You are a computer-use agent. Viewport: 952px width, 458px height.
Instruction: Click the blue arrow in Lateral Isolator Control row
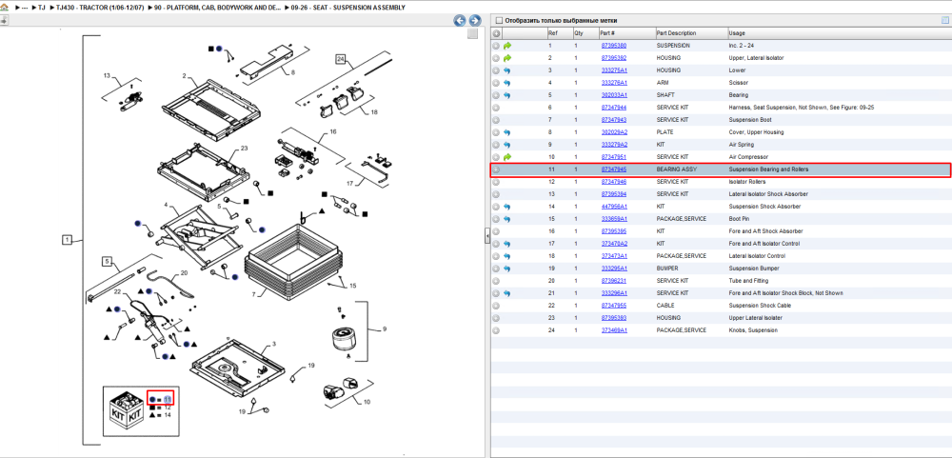pos(507,256)
